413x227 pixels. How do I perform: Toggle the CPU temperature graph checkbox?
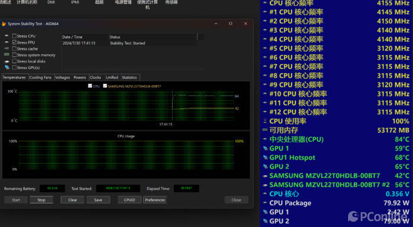pyautogui.click(x=90, y=86)
